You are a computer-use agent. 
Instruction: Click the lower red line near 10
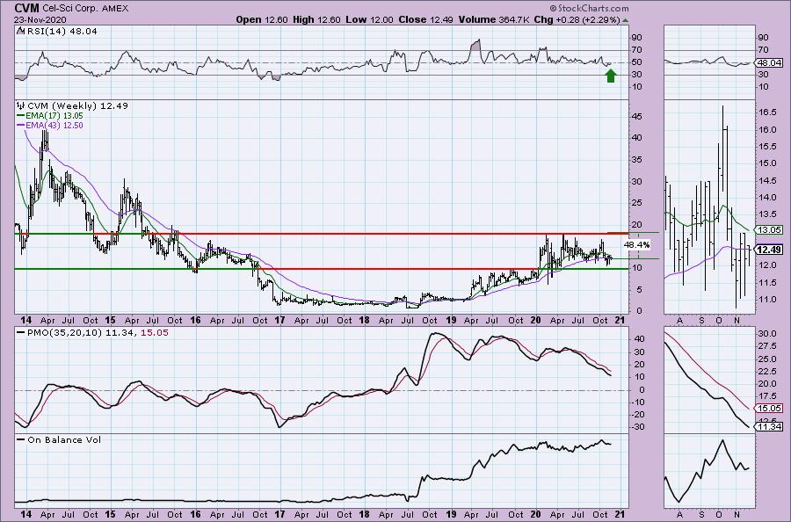tap(397, 269)
